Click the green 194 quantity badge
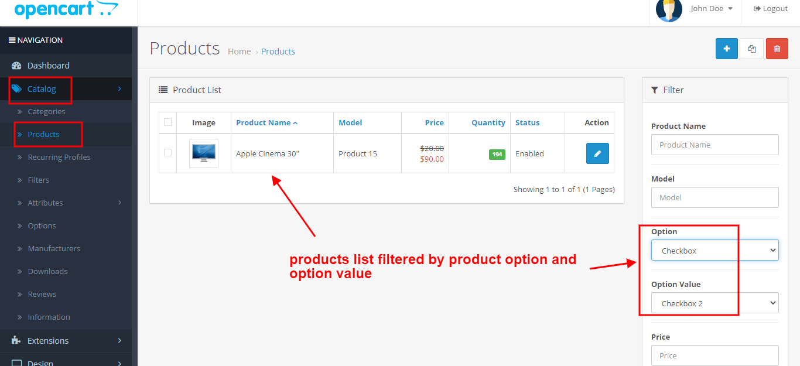Image resolution: width=800 pixels, height=366 pixels. (x=497, y=154)
